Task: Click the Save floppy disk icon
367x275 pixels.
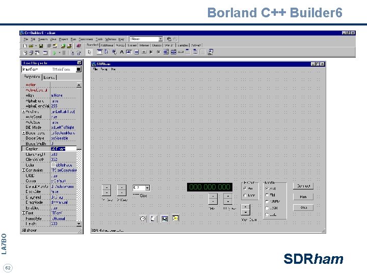Action: click(41, 46)
